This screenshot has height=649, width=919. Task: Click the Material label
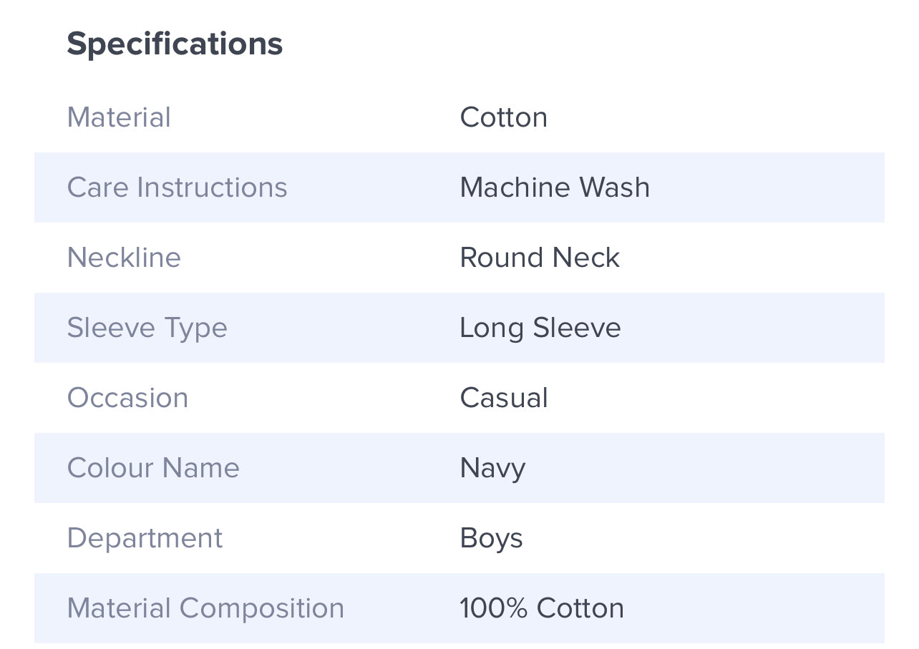(119, 117)
